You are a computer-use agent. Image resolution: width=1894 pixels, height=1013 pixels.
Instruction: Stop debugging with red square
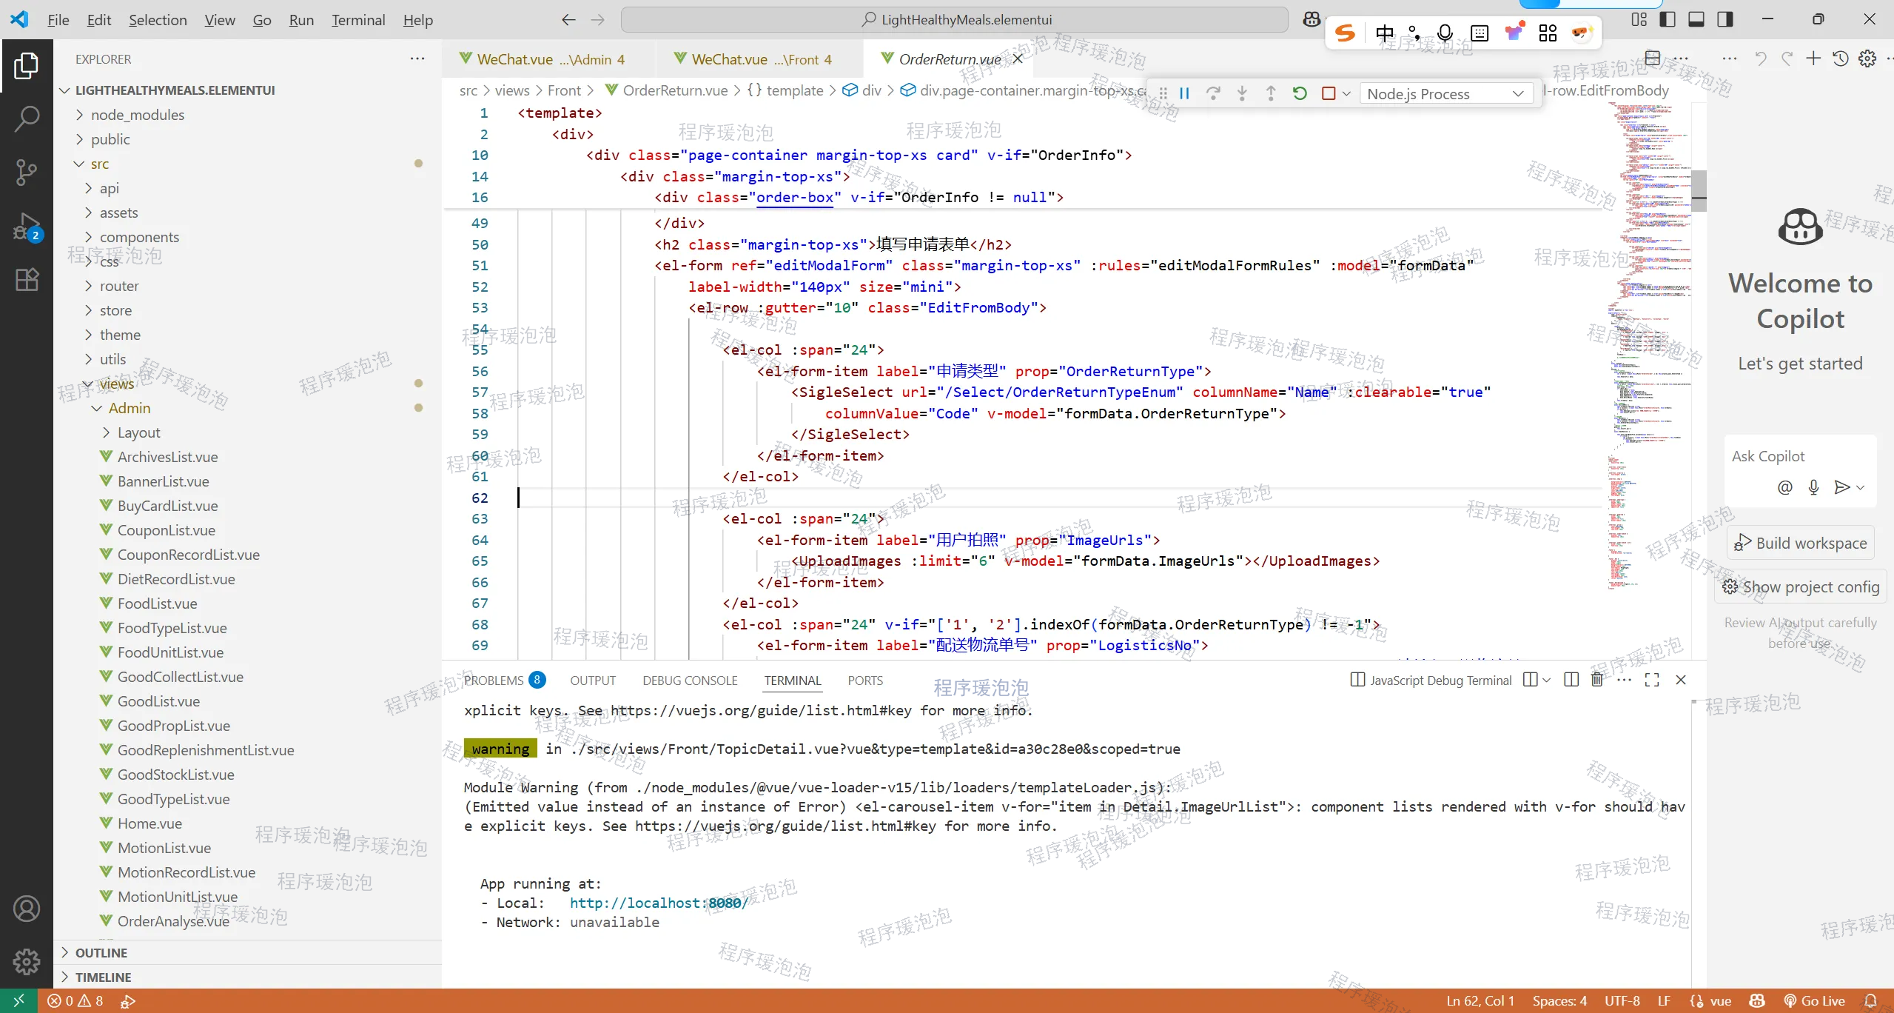click(x=1329, y=93)
